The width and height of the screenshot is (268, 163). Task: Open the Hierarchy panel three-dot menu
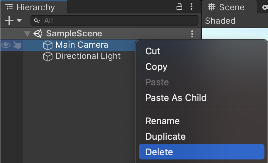click(x=191, y=7)
